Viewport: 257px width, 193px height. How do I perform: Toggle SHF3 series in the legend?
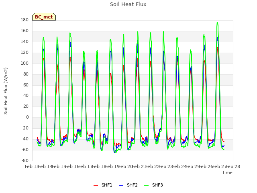(x=153, y=185)
